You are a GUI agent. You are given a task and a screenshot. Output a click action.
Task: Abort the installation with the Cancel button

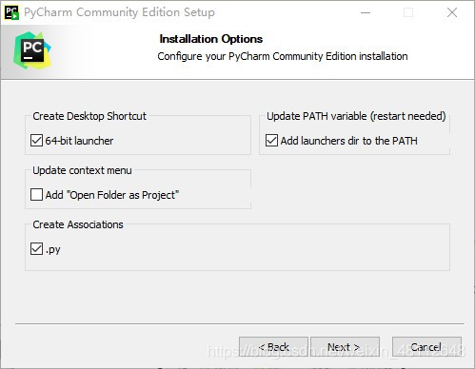tap(426, 347)
